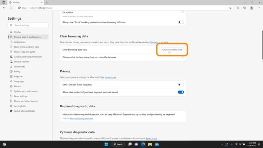Open the Collections icon in toolbar
The height and width of the screenshot is (148, 263).
(245, 8)
